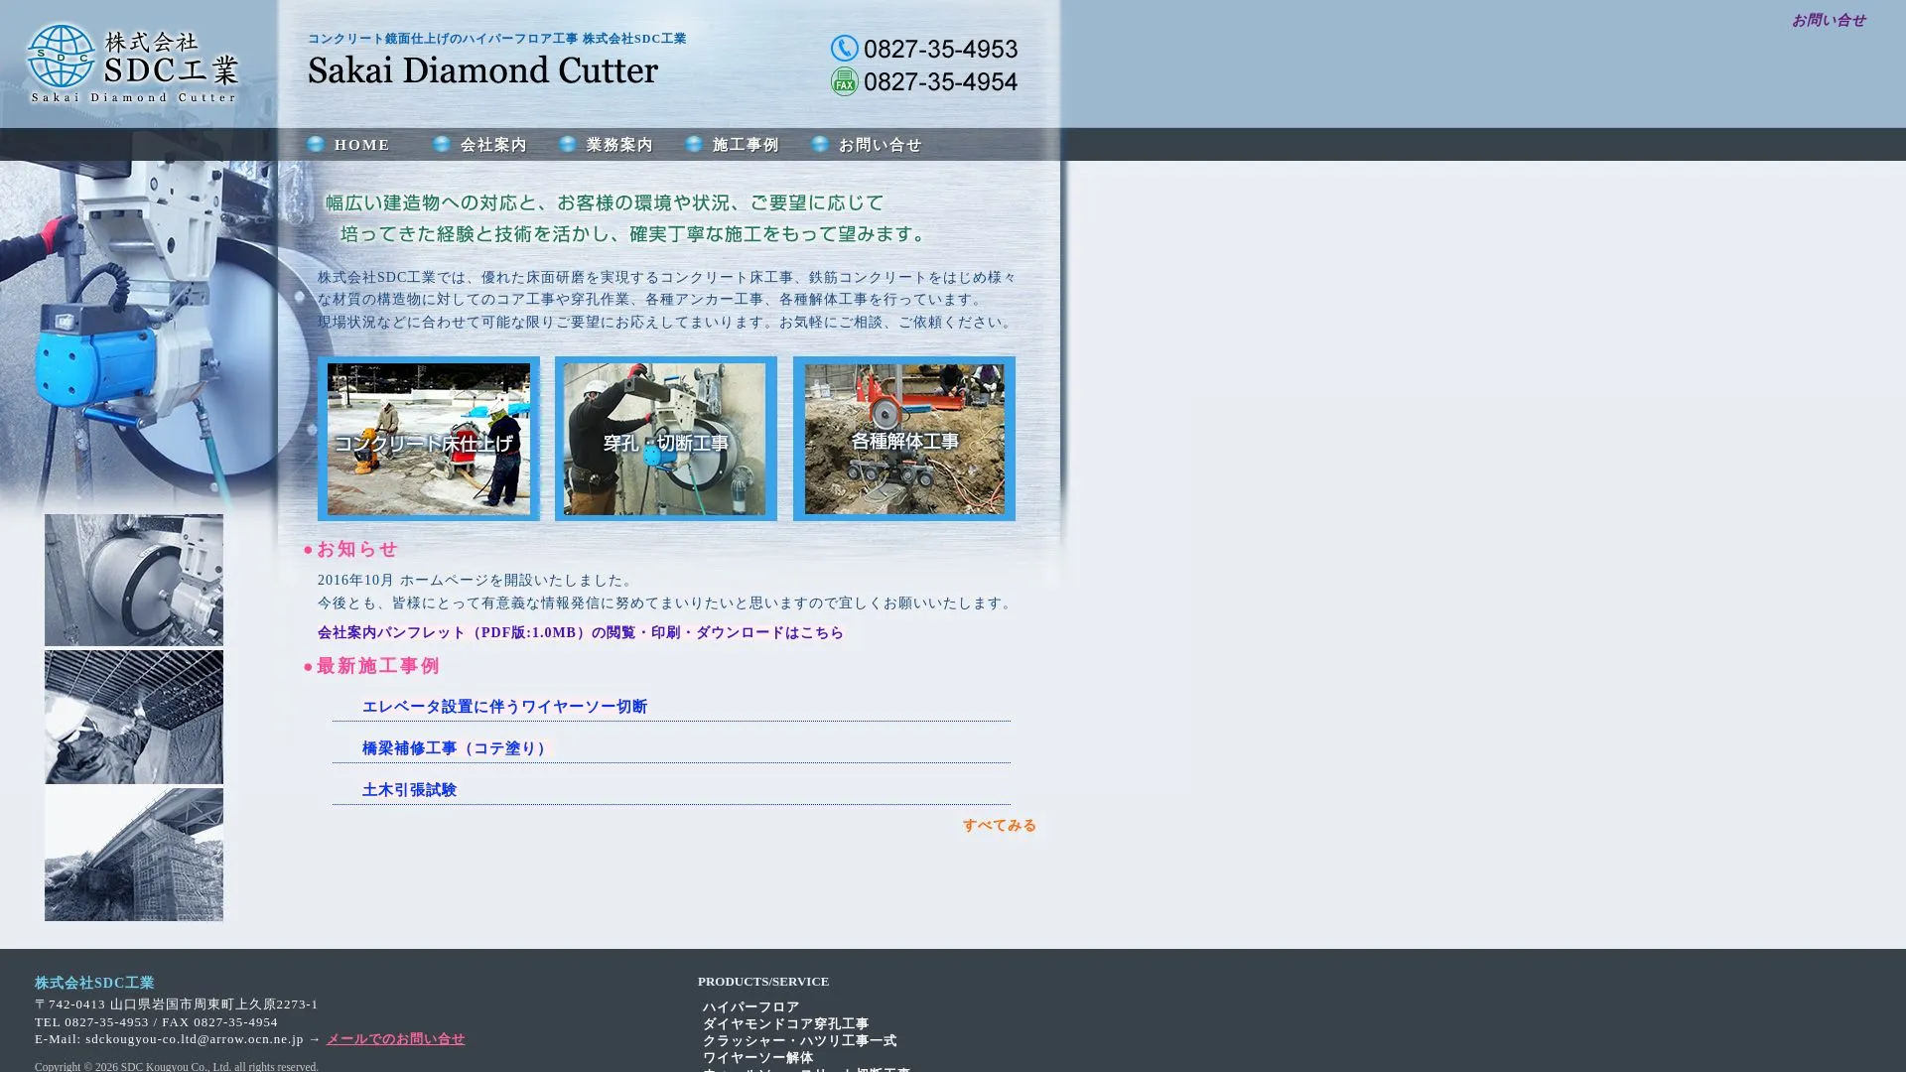Click the green FAX icon
Screen dimensions: 1906x1072
click(x=845, y=81)
